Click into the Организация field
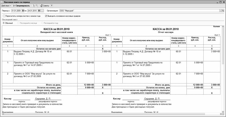The width and height of the screenshot is (226, 117). pyautogui.click(x=139, y=11)
